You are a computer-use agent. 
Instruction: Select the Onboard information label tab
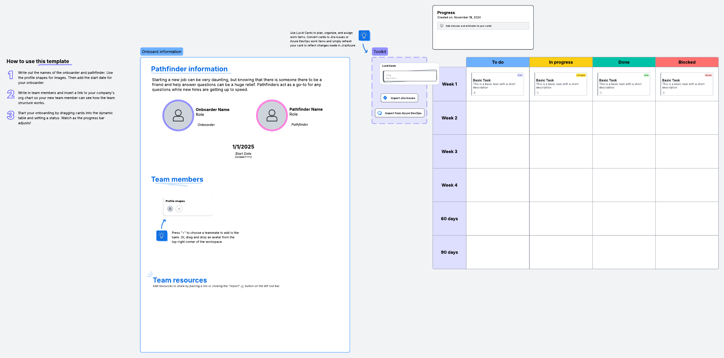click(x=162, y=52)
